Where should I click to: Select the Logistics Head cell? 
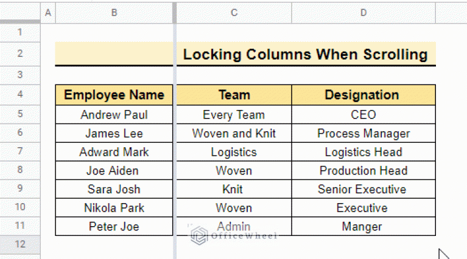[363, 152]
